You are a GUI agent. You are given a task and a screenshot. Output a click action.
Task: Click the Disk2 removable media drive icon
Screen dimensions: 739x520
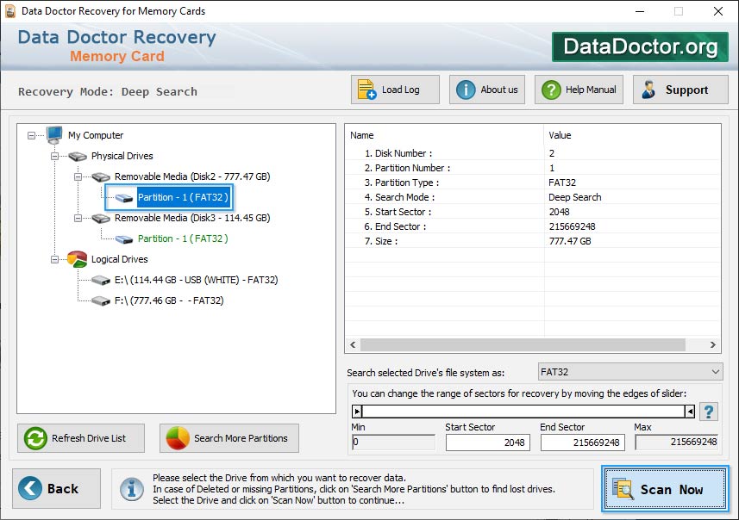point(101,177)
